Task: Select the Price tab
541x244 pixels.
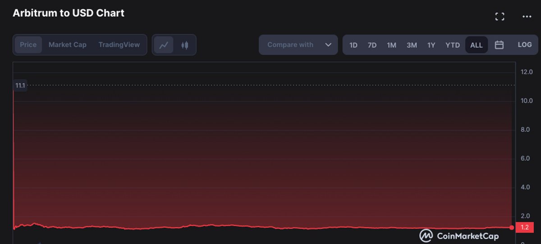Action: pyautogui.click(x=28, y=45)
